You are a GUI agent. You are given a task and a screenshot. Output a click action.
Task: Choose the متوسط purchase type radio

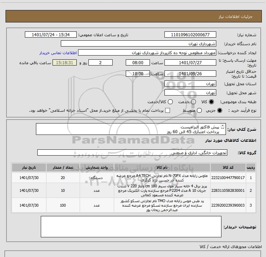[x=199, y=110]
